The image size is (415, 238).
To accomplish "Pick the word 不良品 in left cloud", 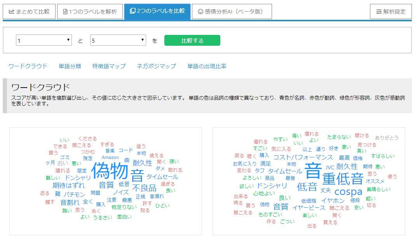I will 144,188.
